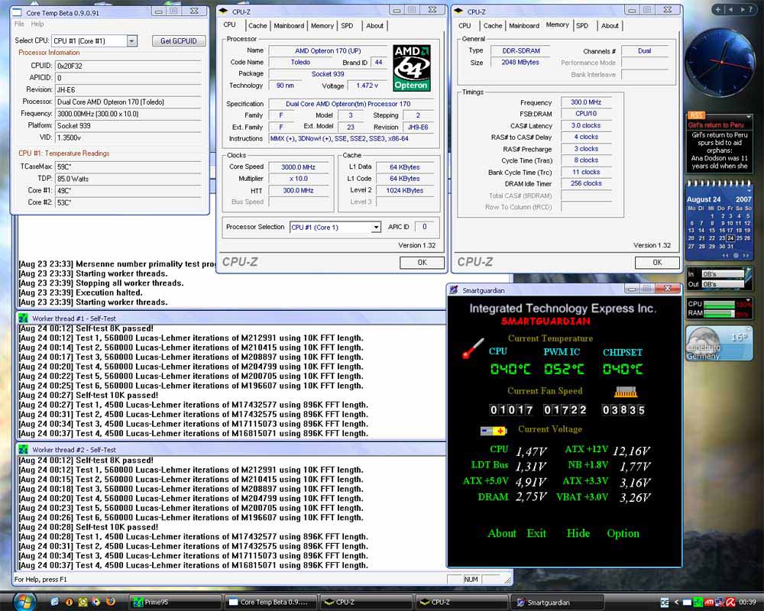Open Memory tab in processor CPU-Z window

click(322, 25)
